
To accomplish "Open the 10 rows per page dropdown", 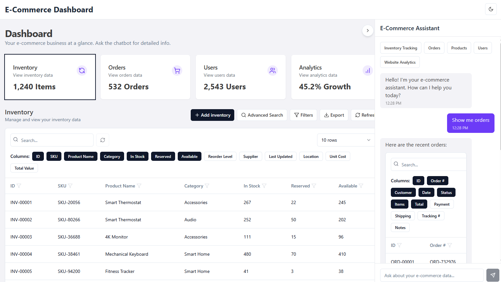I will pyautogui.click(x=345, y=140).
